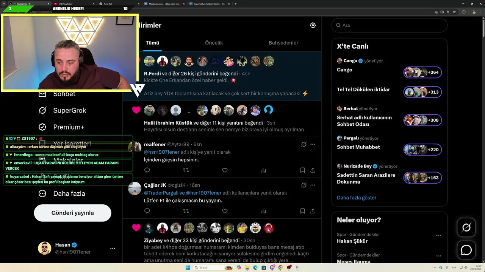Join Sadettin Saran Arazilere Dokunma space
485x272 pixels.
click(x=422, y=178)
